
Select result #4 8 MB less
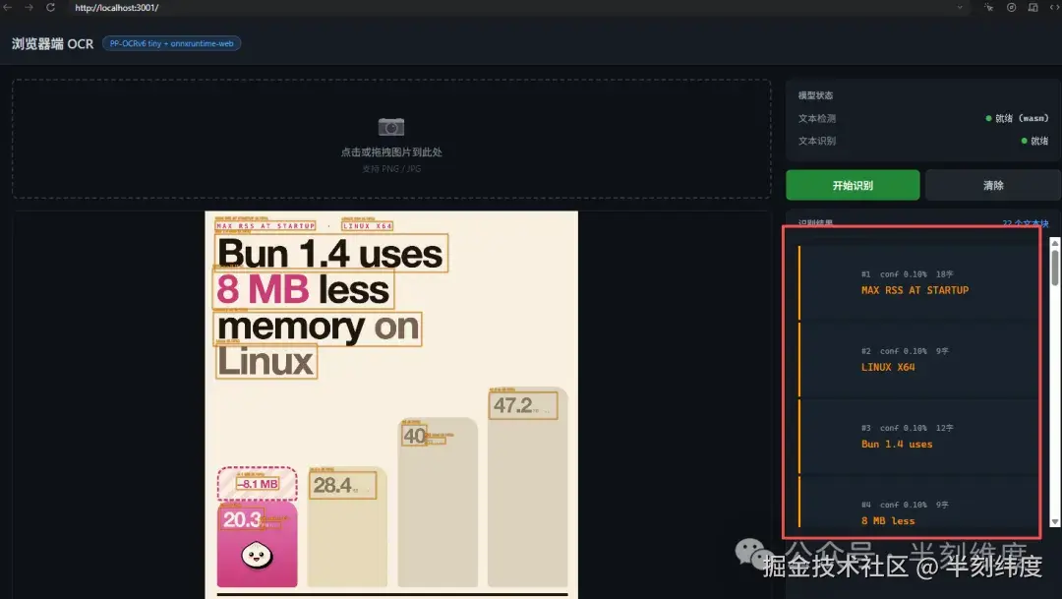pyautogui.click(x=918, y=502)
